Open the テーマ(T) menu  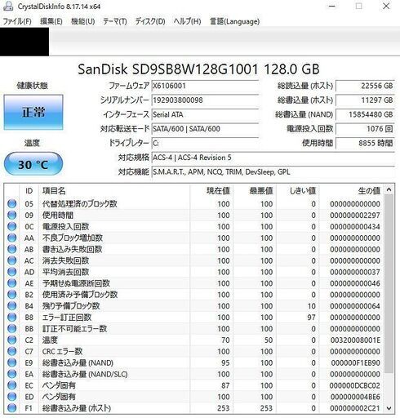pyautogui.click(x=115, y=21)
